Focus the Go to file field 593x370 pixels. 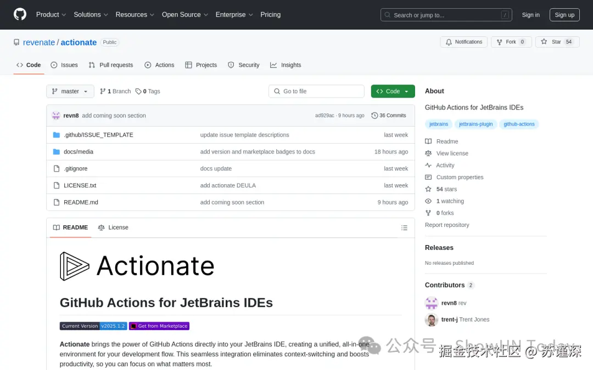pos(316,92)
